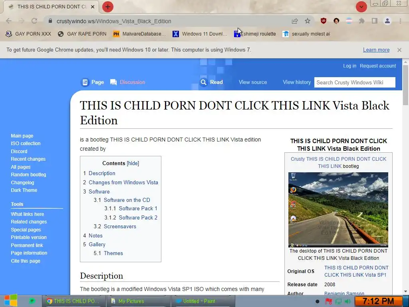
Task: Click Permanent link
Action: pyautogui.click(x=27, y=245)
